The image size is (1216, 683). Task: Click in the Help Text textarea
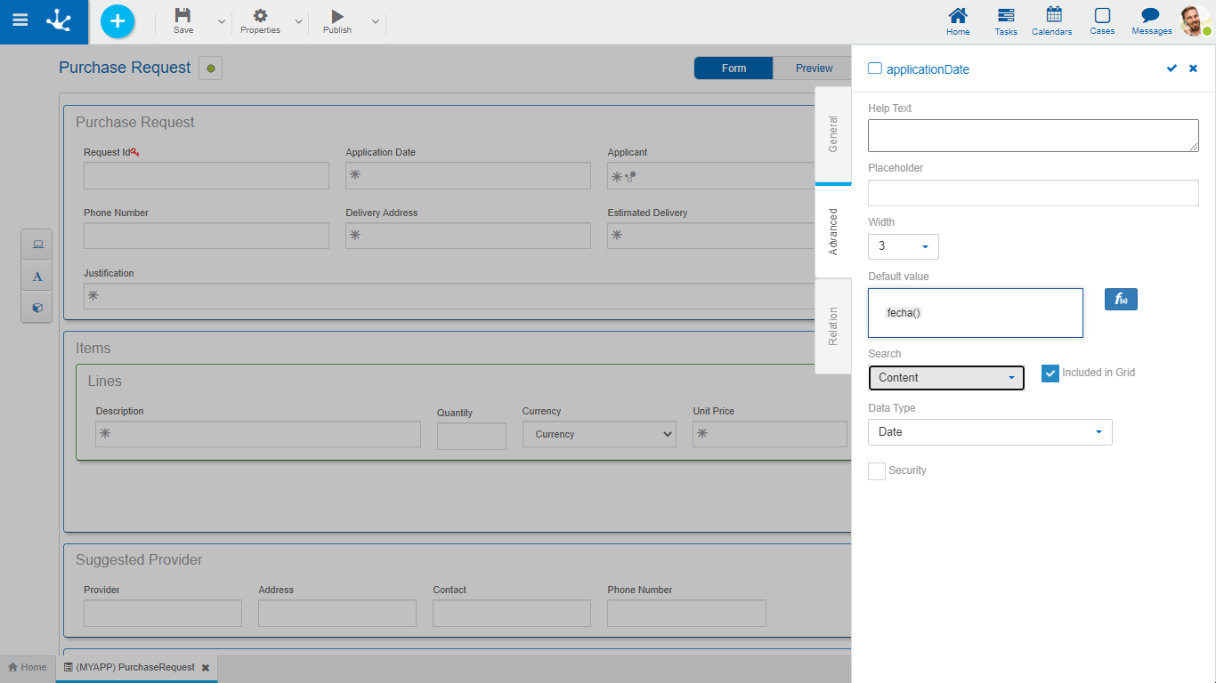(1034, 136)
